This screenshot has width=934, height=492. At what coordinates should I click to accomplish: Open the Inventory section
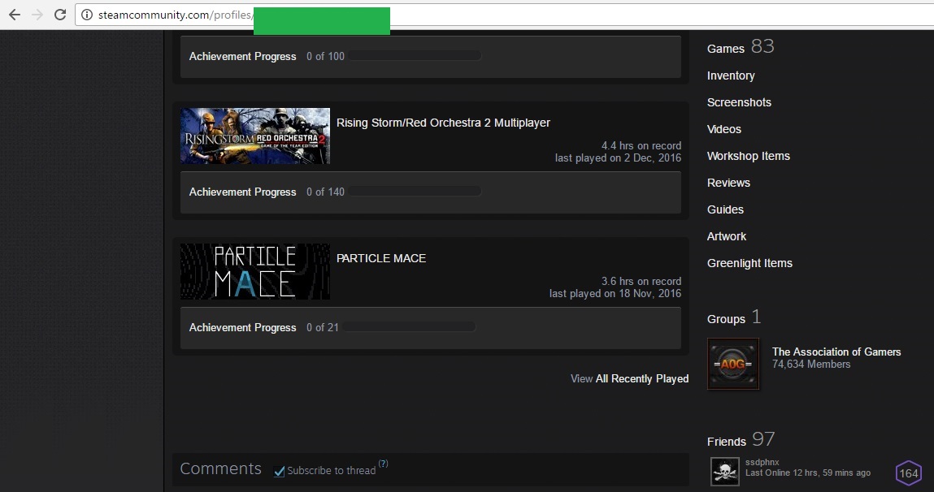[x=731, y=76]
